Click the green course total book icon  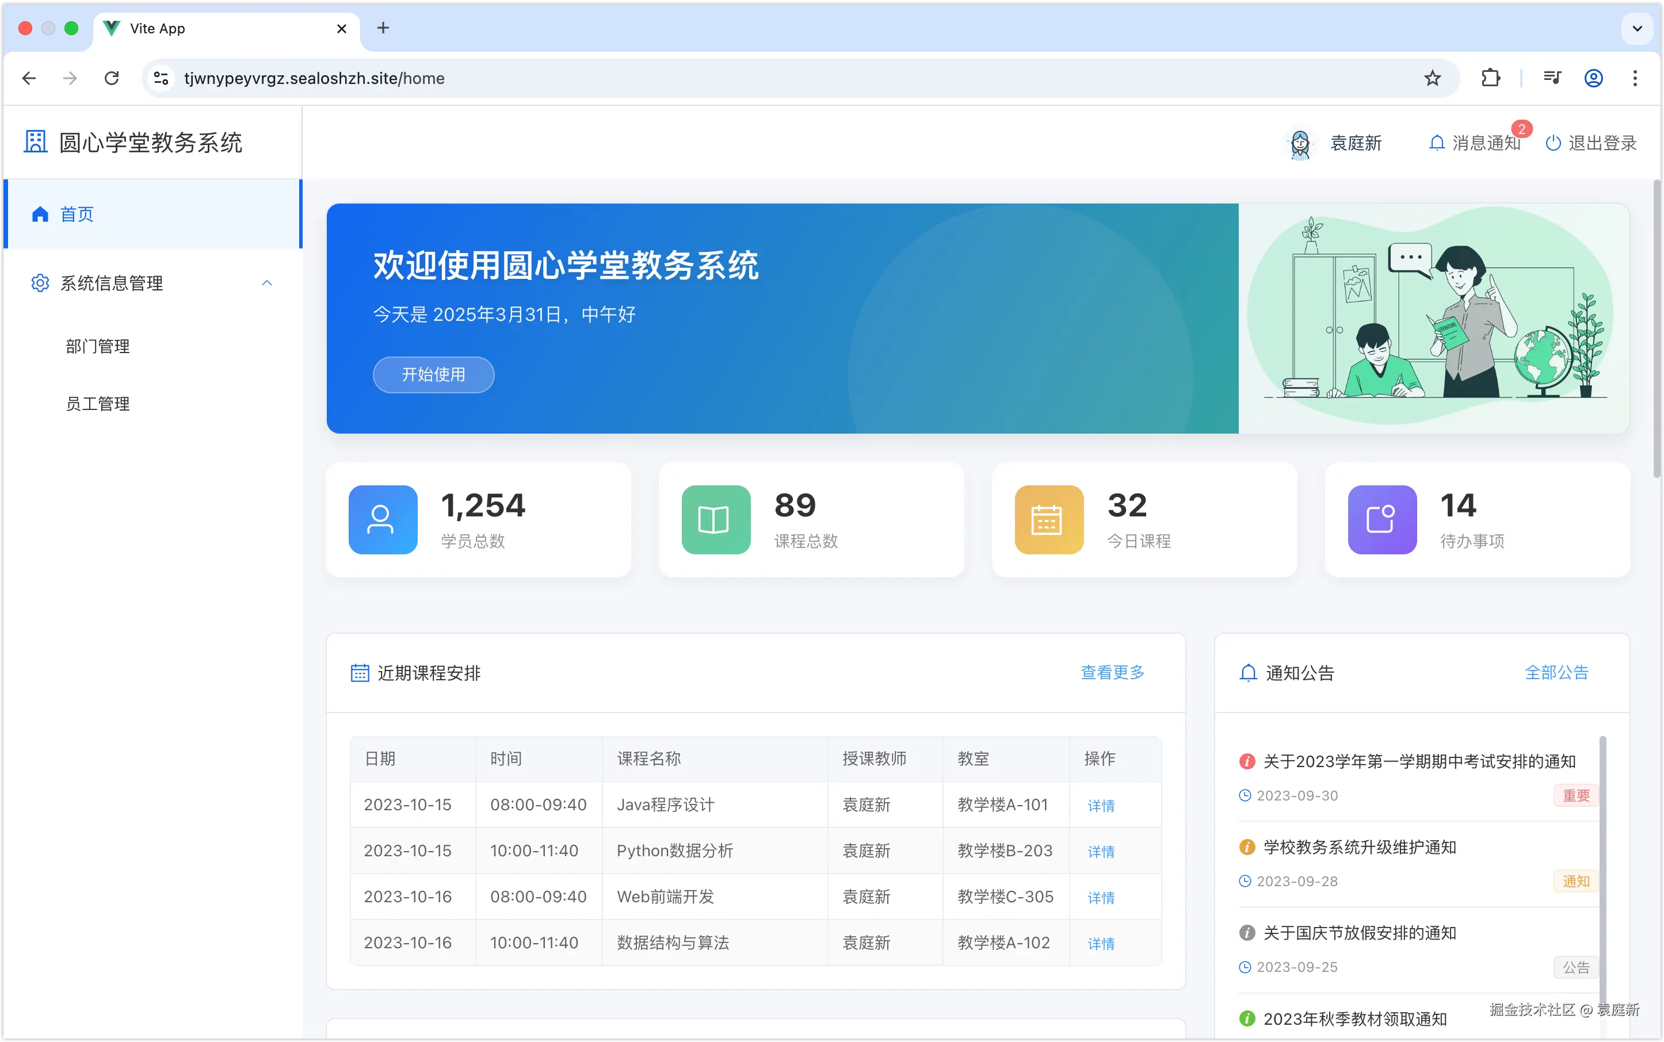pos(716,520)
